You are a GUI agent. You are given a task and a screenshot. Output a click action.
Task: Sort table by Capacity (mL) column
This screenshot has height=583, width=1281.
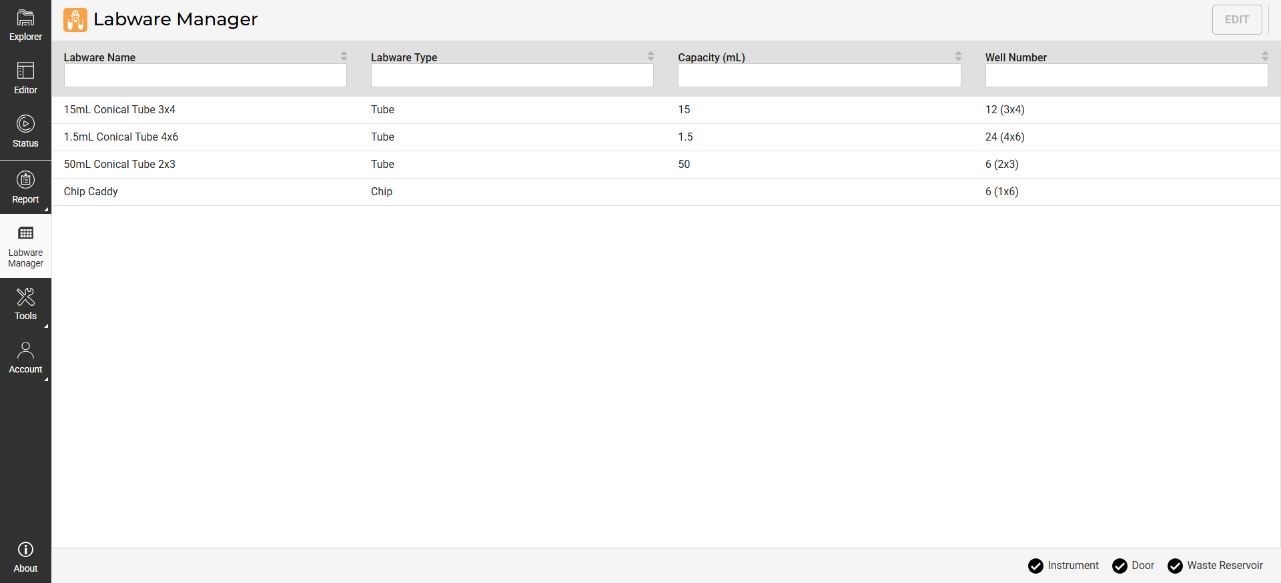[958, 57]
